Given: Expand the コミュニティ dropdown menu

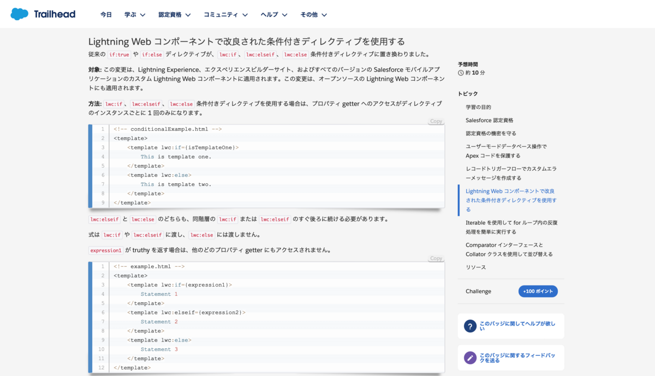Looking at the screenshot, I should pos(226,15).
